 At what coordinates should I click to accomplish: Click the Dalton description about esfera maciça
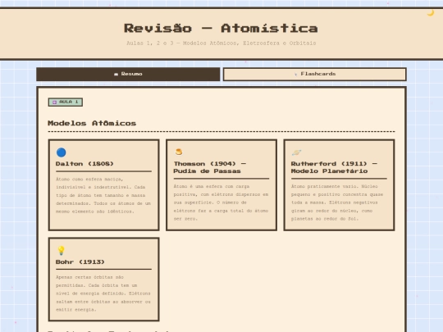(103, 195)
